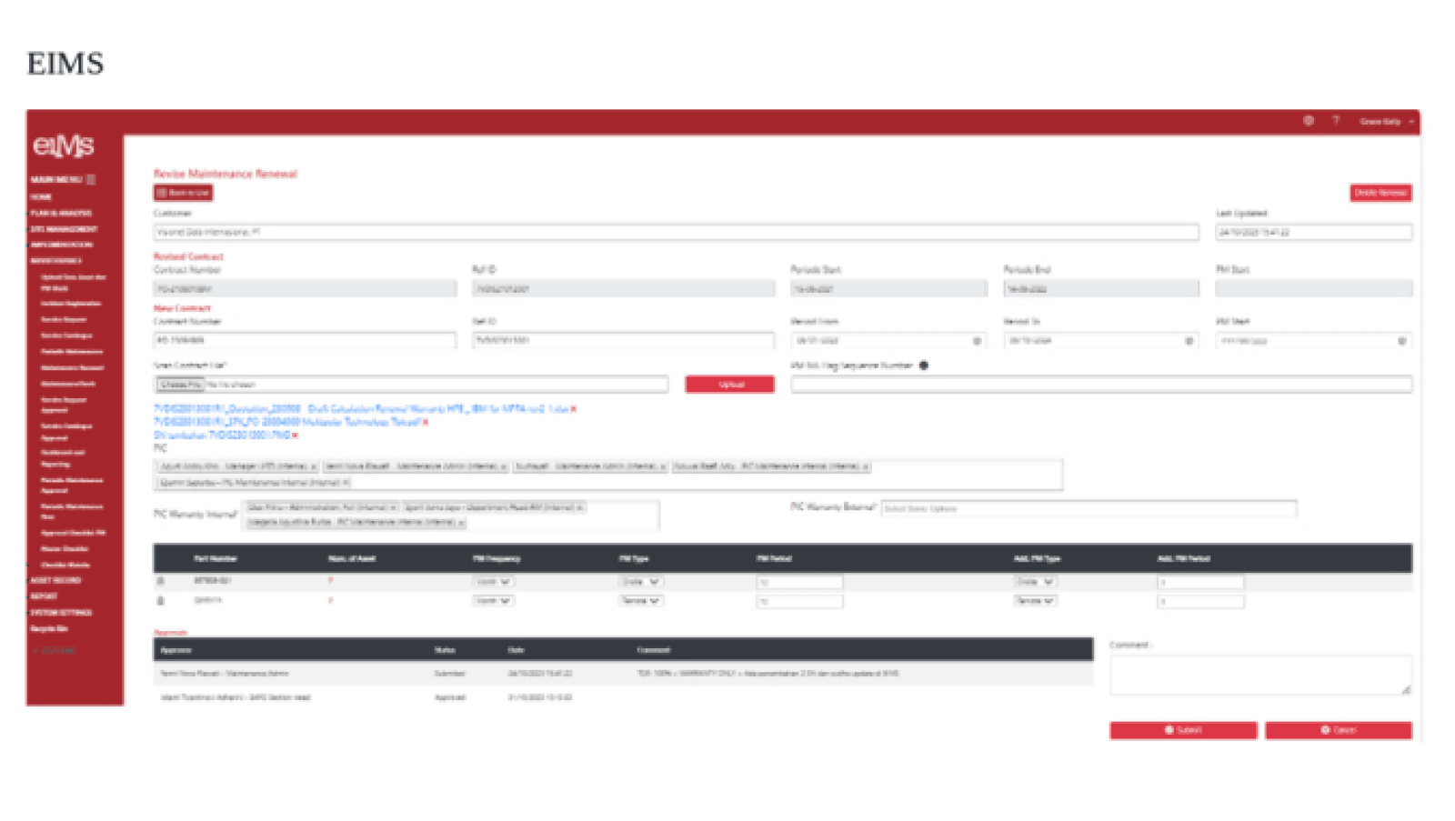Remove the first attached file with its red X
Image resolution: width=1455 pixels, height=821 pixels.
pos(571,409)
